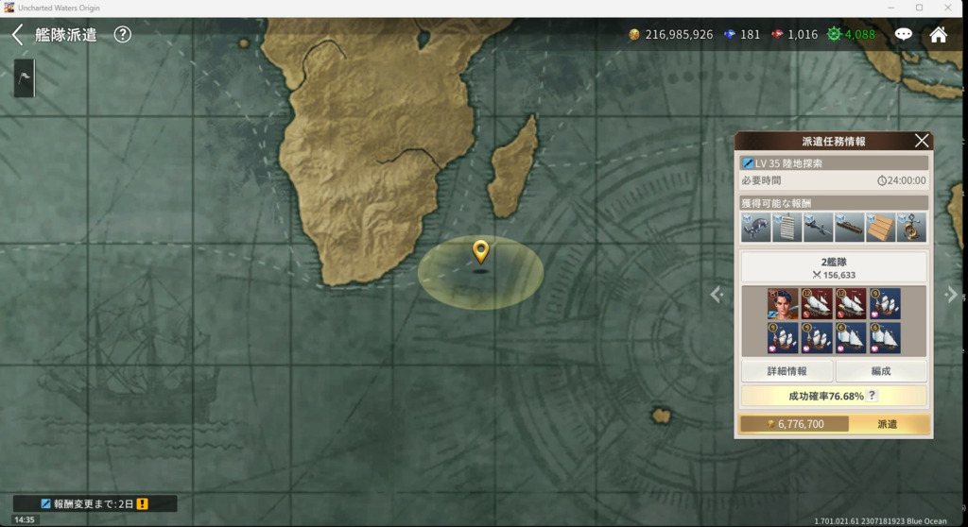The image size is (968, 527).
Task: Minimize the Uncharted Waters Origin window
Action: pos(890,8)
